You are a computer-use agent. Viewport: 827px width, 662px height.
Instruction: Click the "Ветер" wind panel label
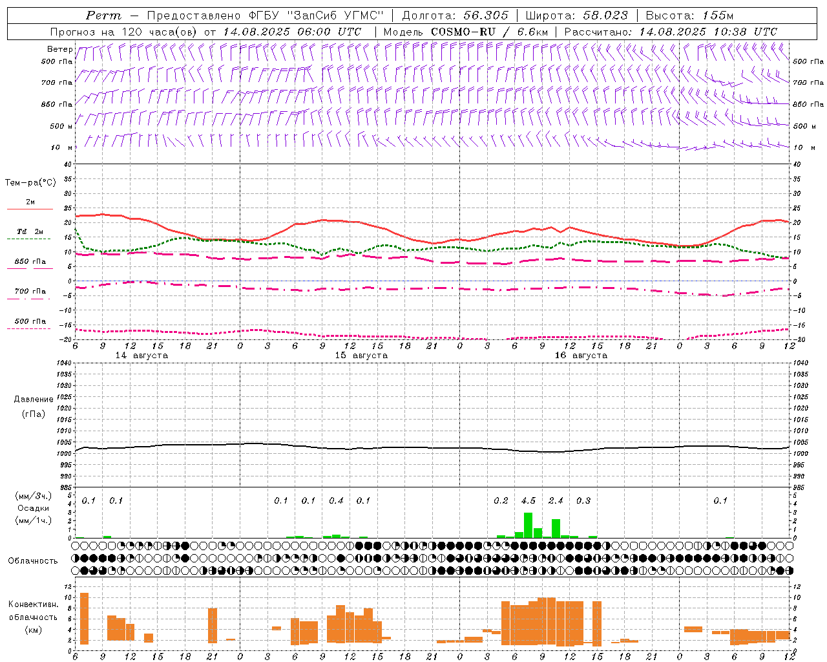click(x=59, y=49)
